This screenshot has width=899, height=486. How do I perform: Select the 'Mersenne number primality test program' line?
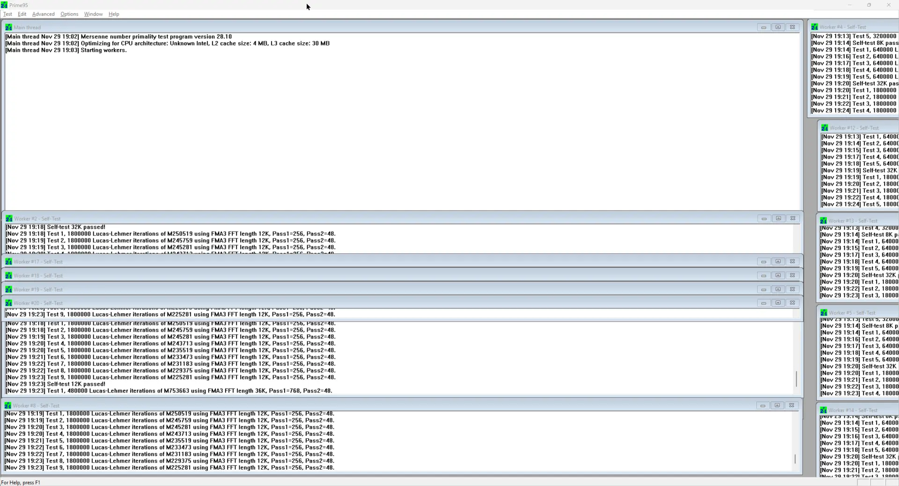[118, 37]
